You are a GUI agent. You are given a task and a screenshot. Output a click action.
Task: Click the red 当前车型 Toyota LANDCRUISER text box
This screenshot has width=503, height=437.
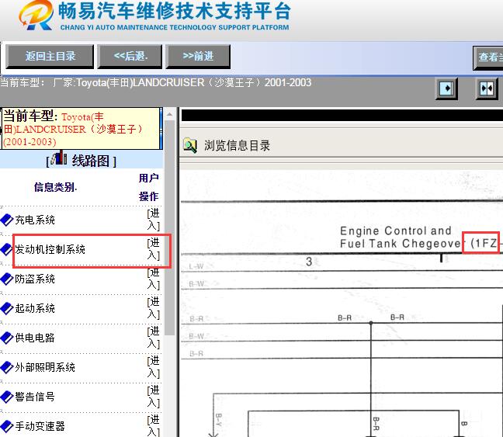click(x=81, y=129)
